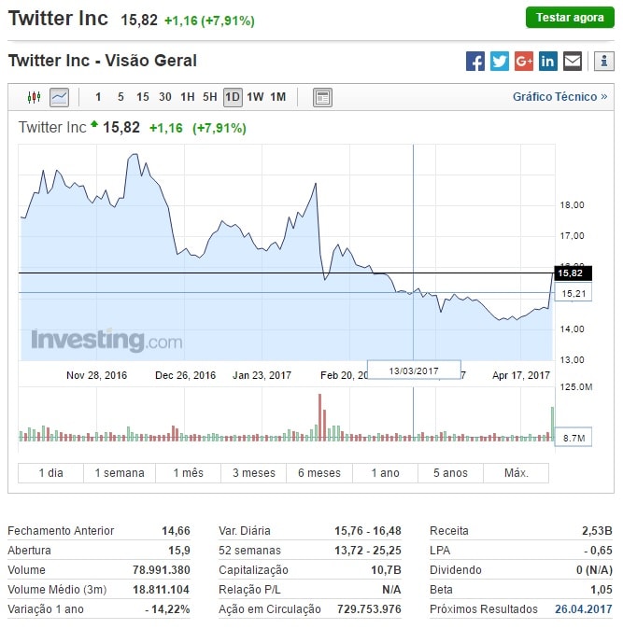Share on LinkedIn
The width and height of the screenshot is (623, 629).
(548, 62)
